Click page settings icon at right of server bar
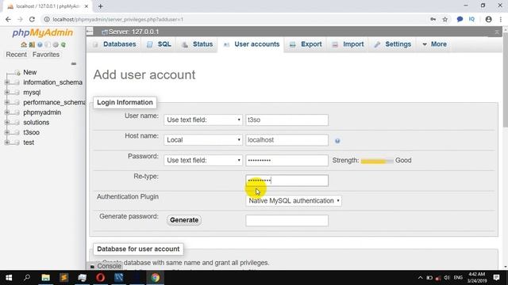508x285 pixels. [x=497, y=32]
